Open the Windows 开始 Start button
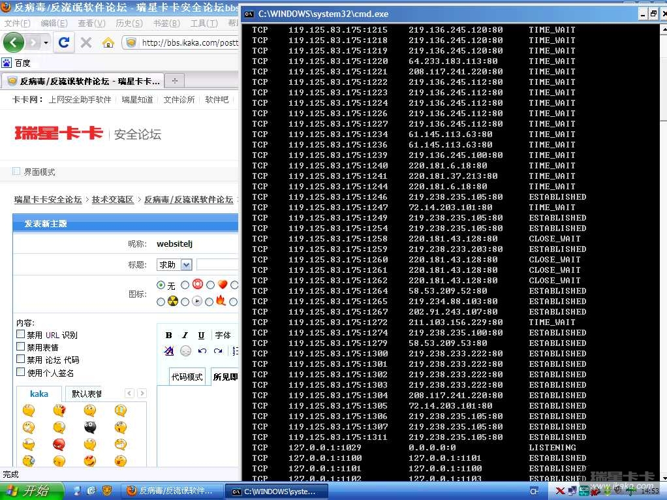This screenshot has width=667, height=500. [x=32, y=491]
